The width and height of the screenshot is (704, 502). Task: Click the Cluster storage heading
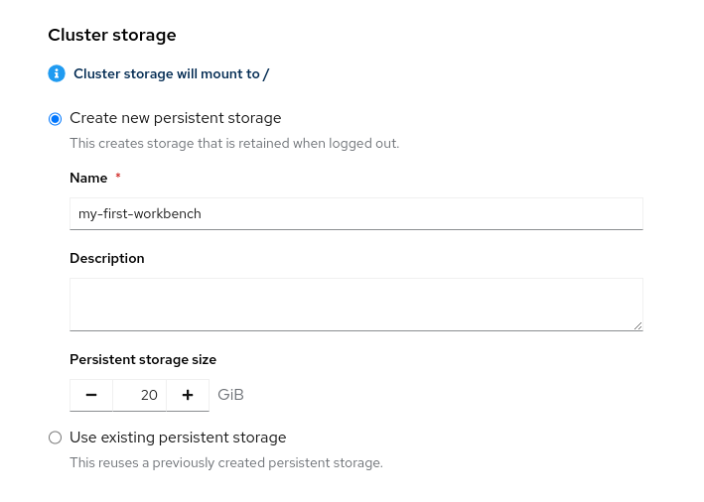[x=112, y=35]
